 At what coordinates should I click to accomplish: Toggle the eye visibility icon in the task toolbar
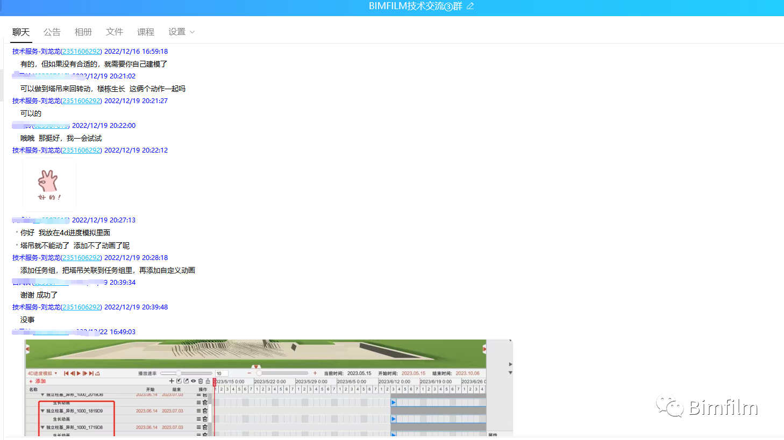click(x=194, y=381)
